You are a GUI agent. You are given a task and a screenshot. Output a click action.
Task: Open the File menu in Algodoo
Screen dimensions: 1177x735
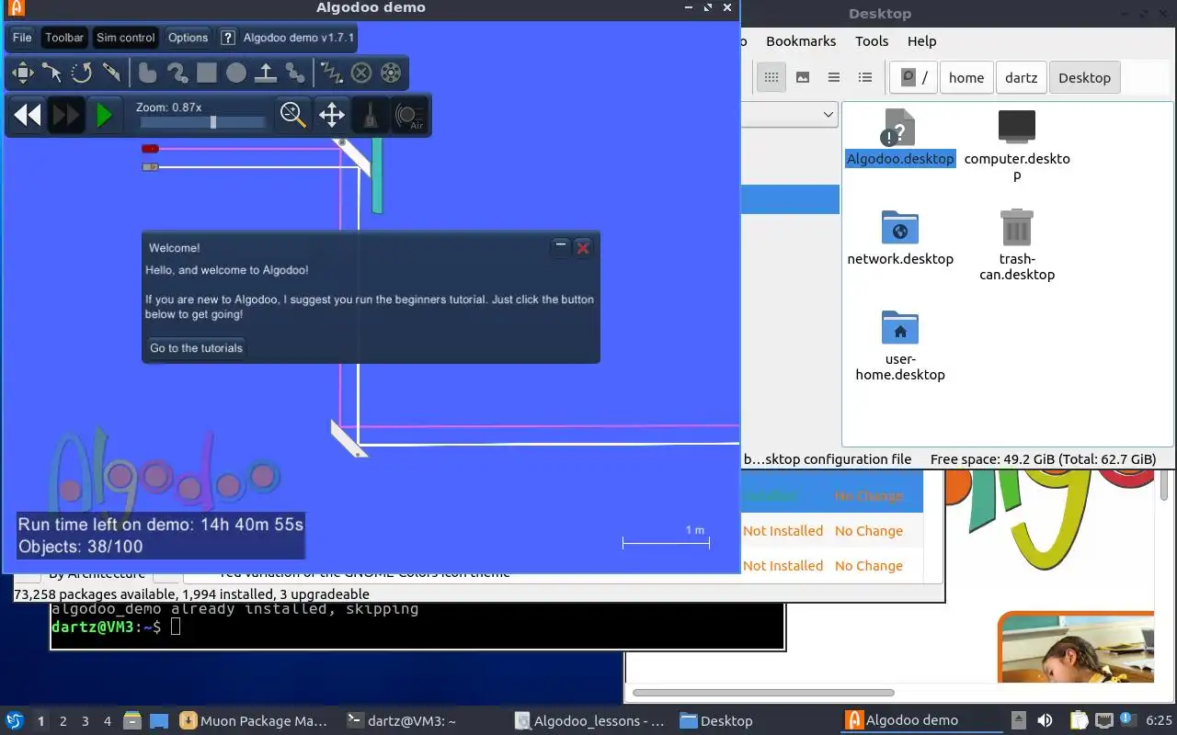(22, 38)
